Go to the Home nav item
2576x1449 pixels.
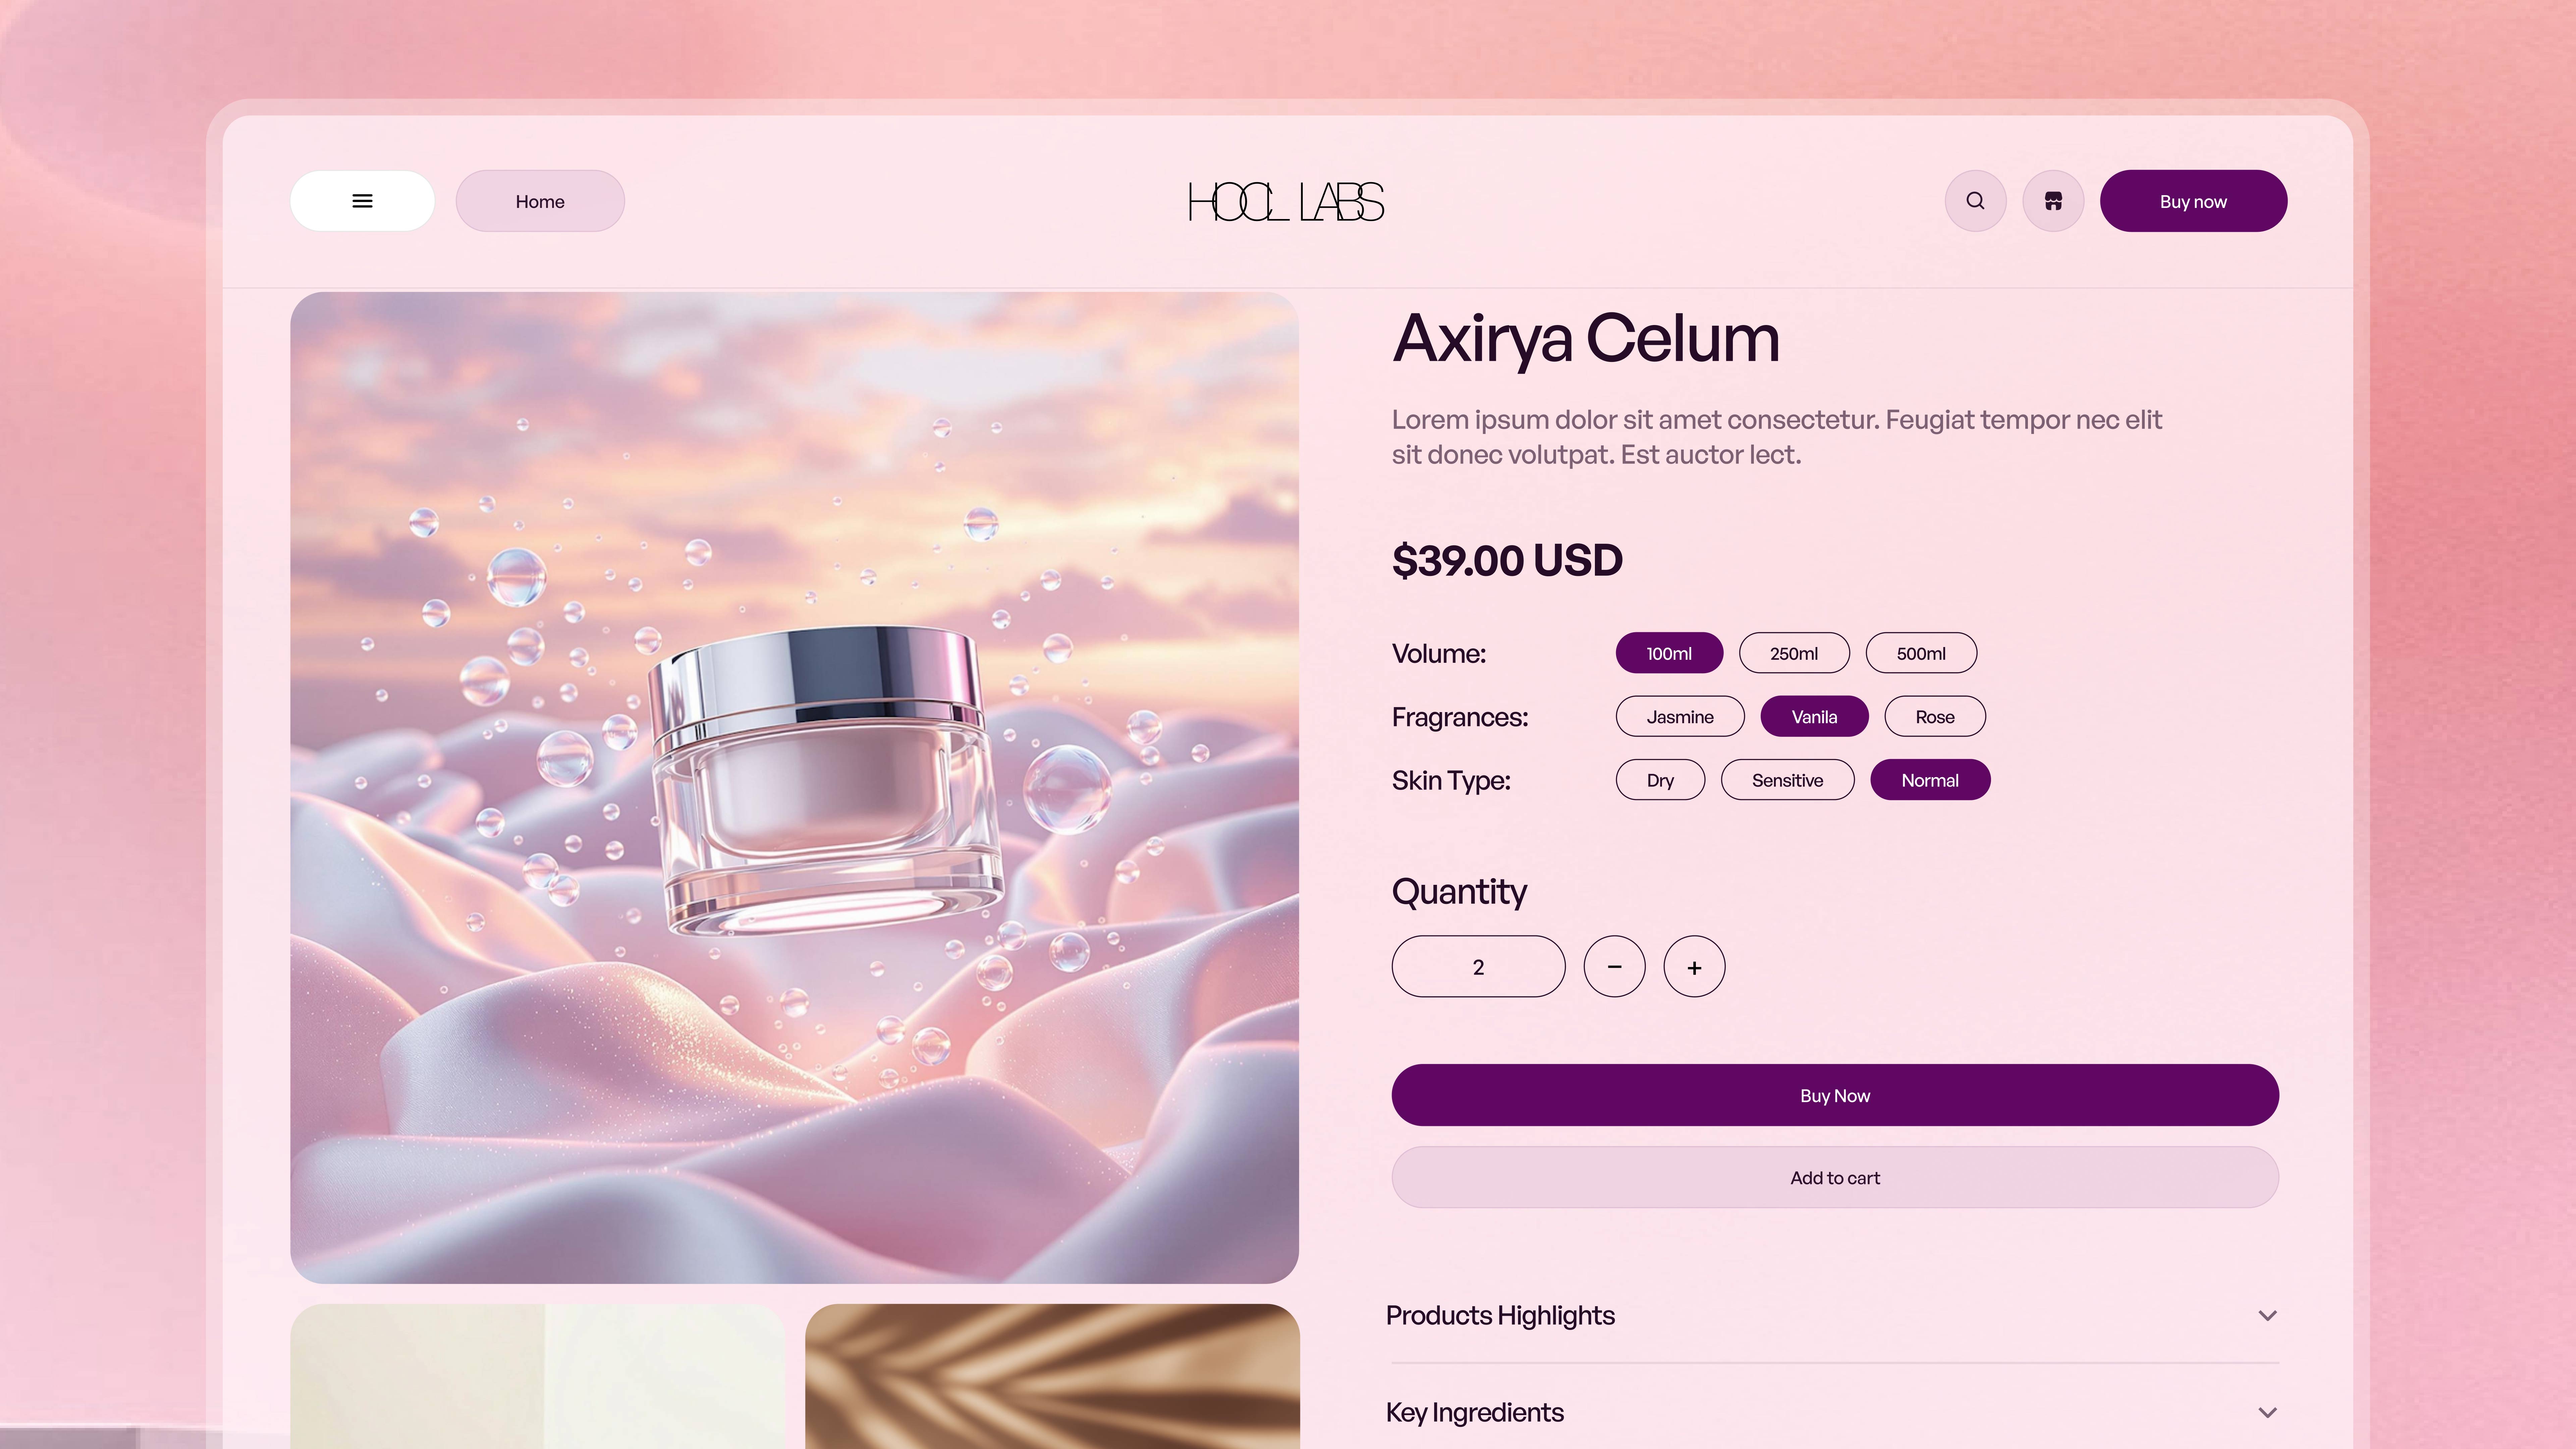(540, 201)
